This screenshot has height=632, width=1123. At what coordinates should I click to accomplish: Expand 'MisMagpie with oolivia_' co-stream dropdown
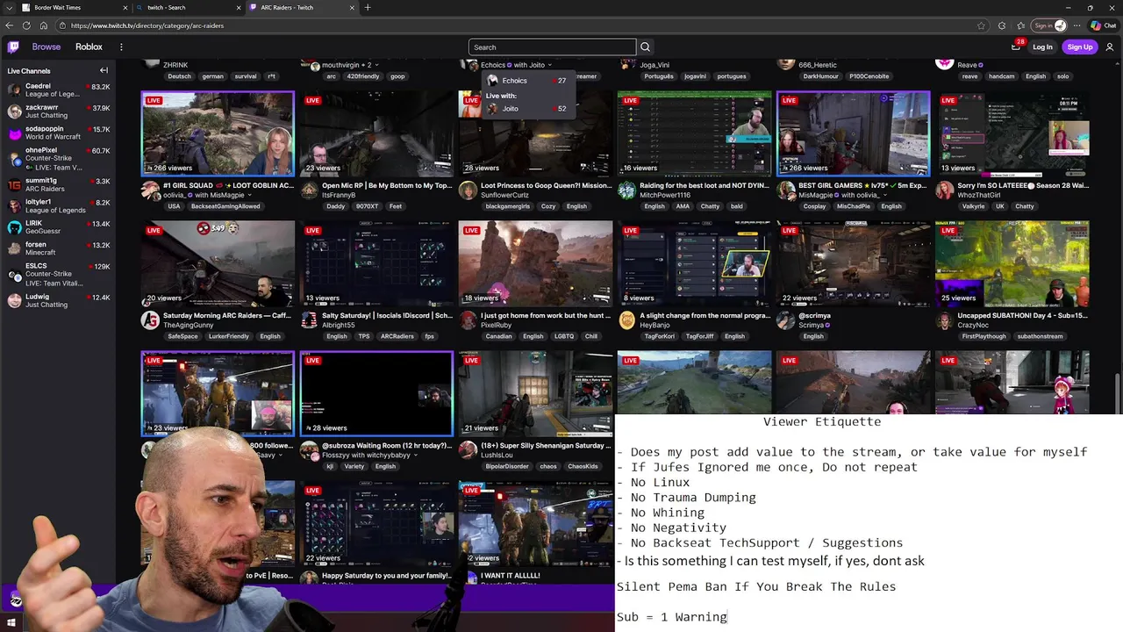[x=885, y=196]
